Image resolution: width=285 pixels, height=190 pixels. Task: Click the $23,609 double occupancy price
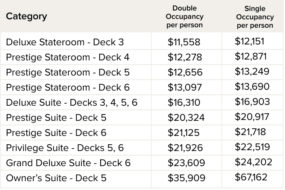click(x=186, y=163)
